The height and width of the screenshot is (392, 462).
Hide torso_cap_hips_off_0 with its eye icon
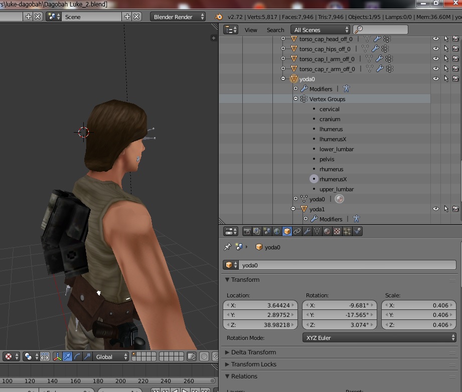point(436,49)
